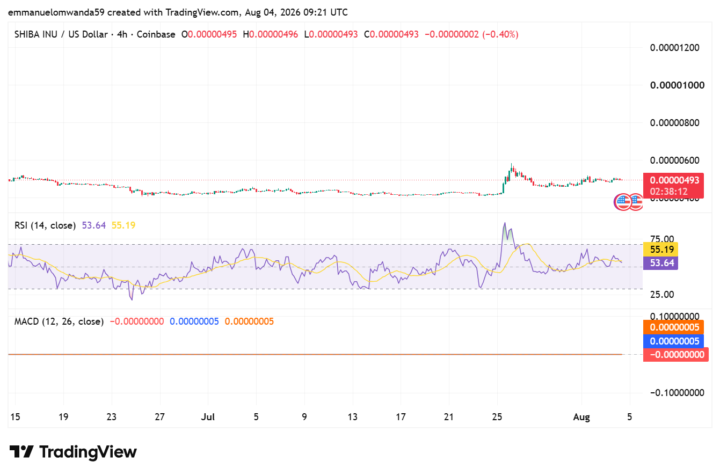
Task: Click the red current price badge with countdown
Action: click(674, 186)
